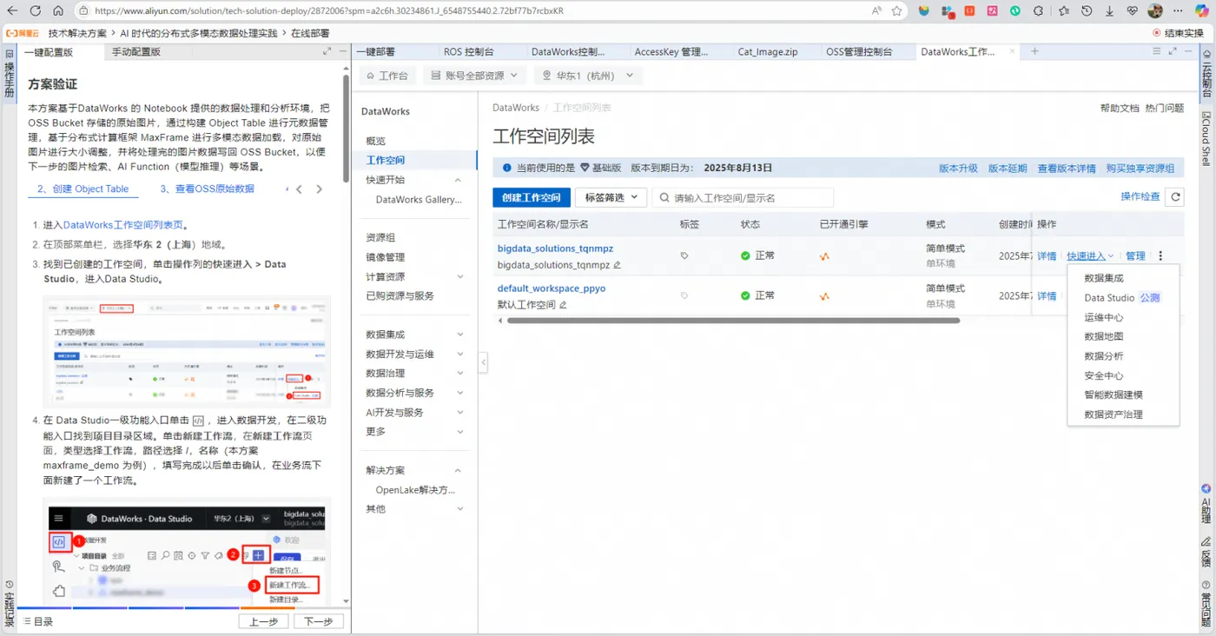Open Cloud Shell side panel
This screenshot has height=636, width=1216.
click(1206, 139)
